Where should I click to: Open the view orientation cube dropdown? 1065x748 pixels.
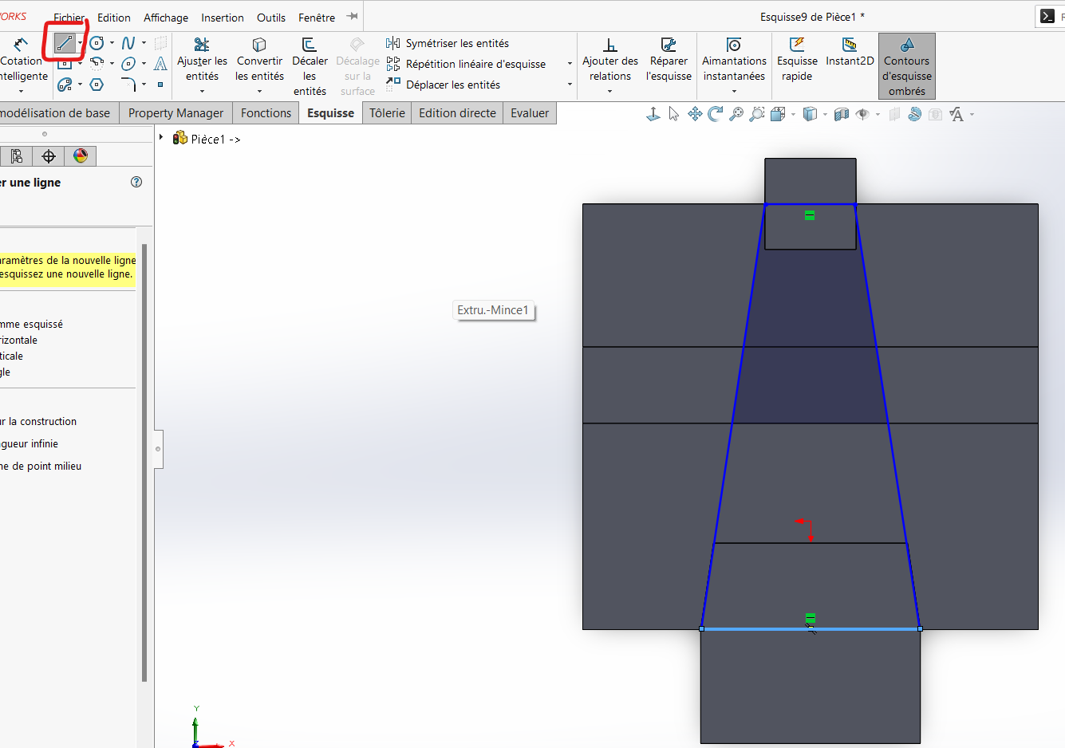click(x=794, y=114)
